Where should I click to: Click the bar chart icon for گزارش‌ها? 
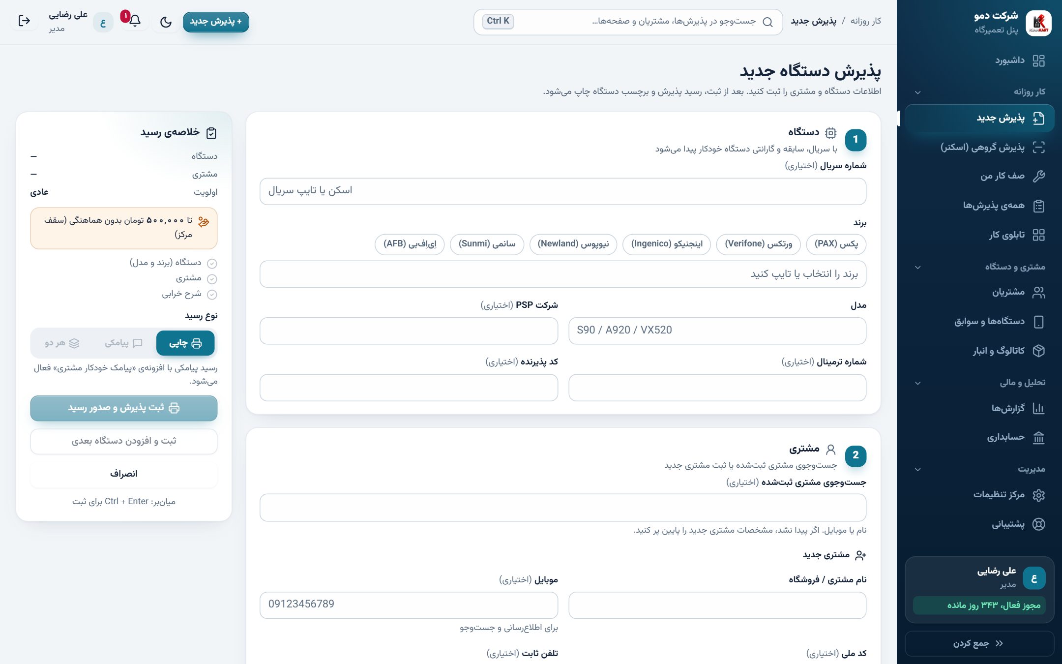click(1038, 408)
